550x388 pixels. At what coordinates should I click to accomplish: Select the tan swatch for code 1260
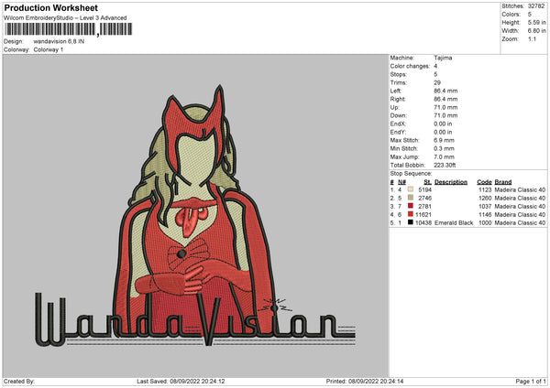pos(412,198)
